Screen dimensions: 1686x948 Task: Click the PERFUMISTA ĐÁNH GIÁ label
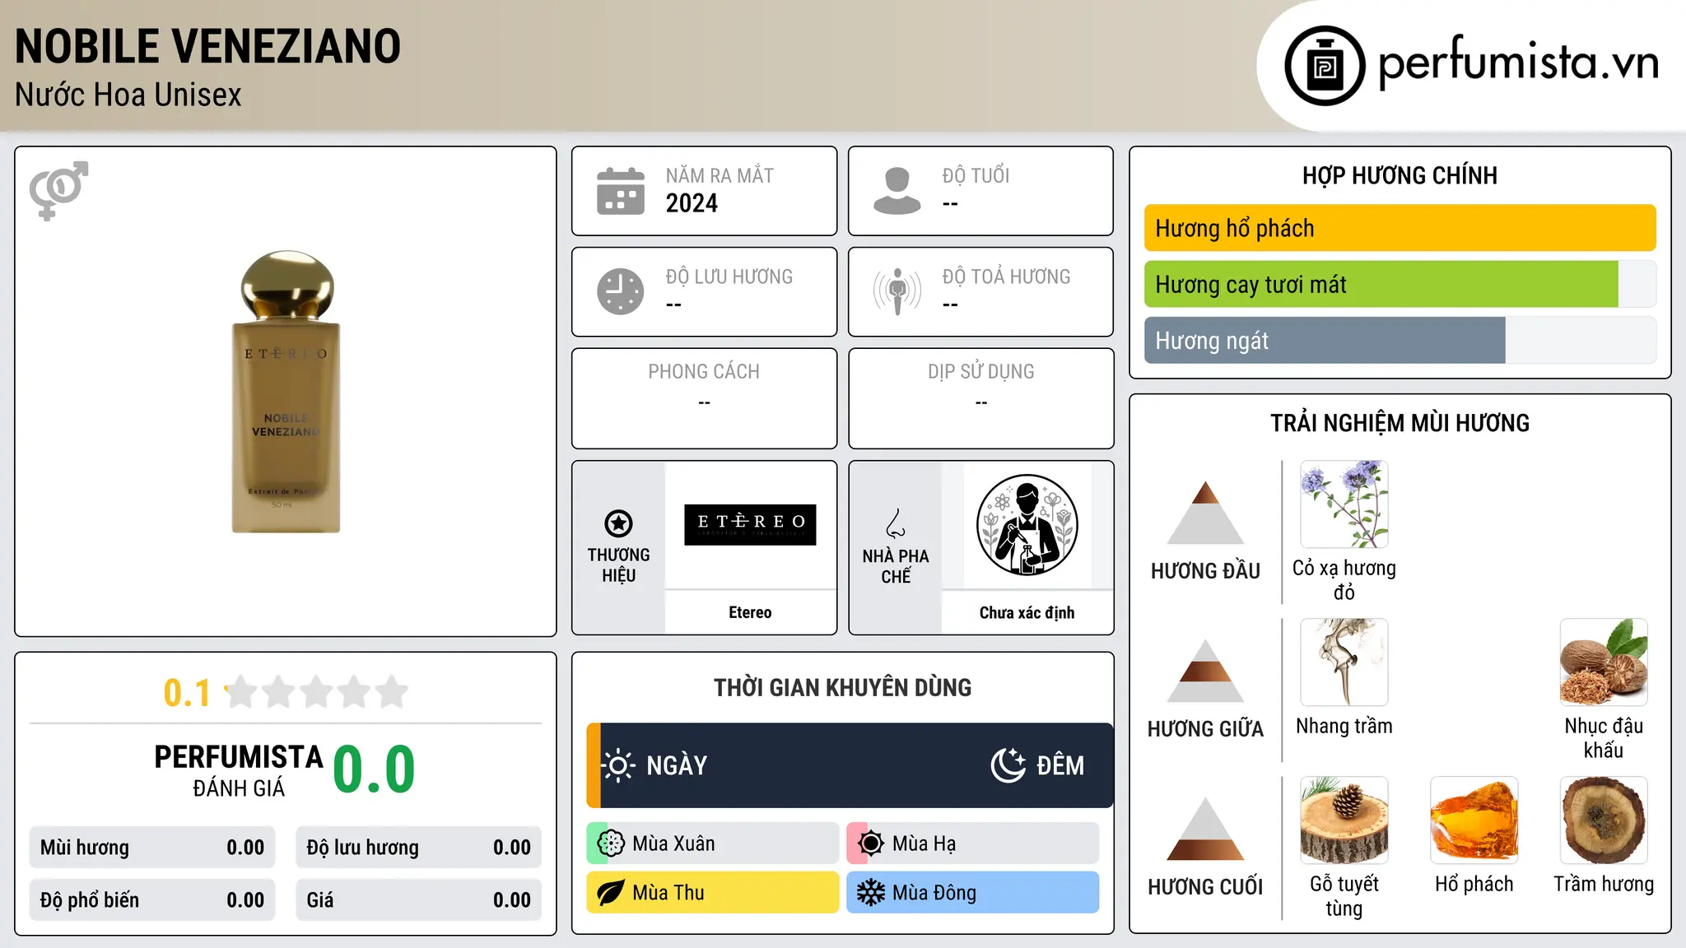pyautogui.click(x=239, y=770)
